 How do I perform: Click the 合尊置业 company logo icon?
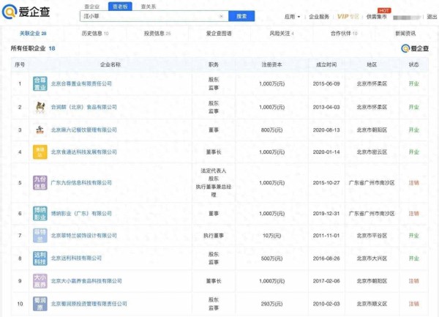click(40, 84)
